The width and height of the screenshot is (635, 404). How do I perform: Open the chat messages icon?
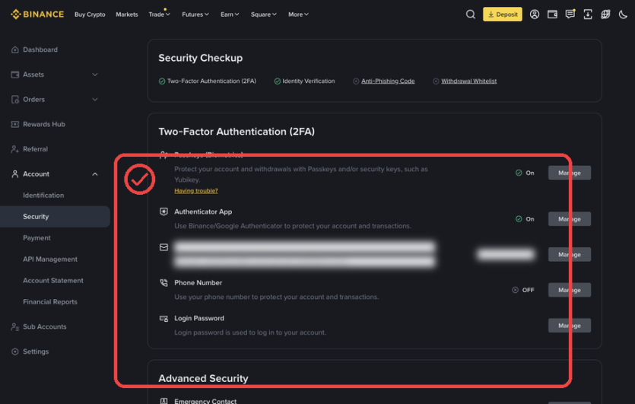coord(570,14)
